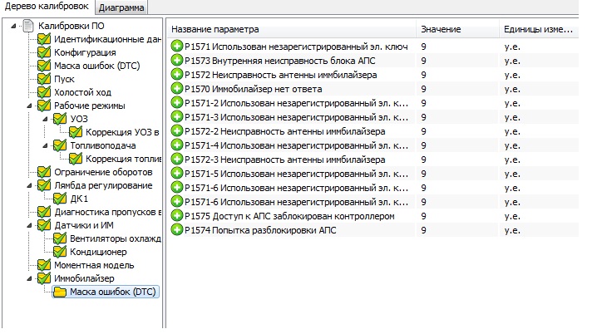Screen dimensions: 592x334
Task: Collapse the Рабочие режимы tree node
Action: point(29,106)
